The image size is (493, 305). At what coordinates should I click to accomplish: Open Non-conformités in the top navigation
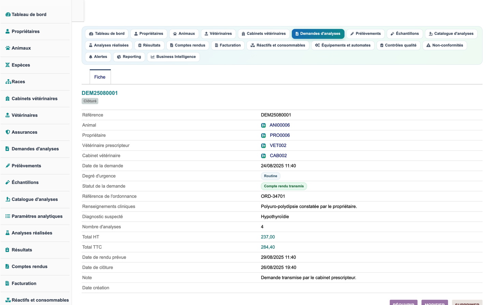coord(445,45)
